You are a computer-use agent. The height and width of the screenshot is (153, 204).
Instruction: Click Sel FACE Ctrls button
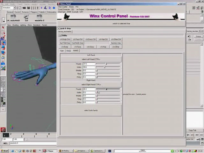pos(78,43)
